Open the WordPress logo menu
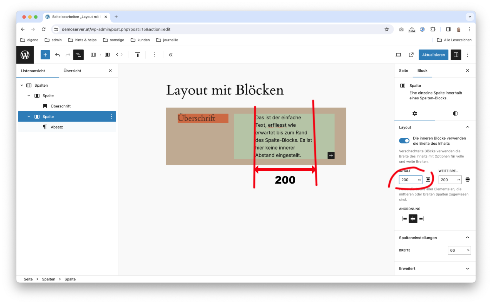 point(25,55)
